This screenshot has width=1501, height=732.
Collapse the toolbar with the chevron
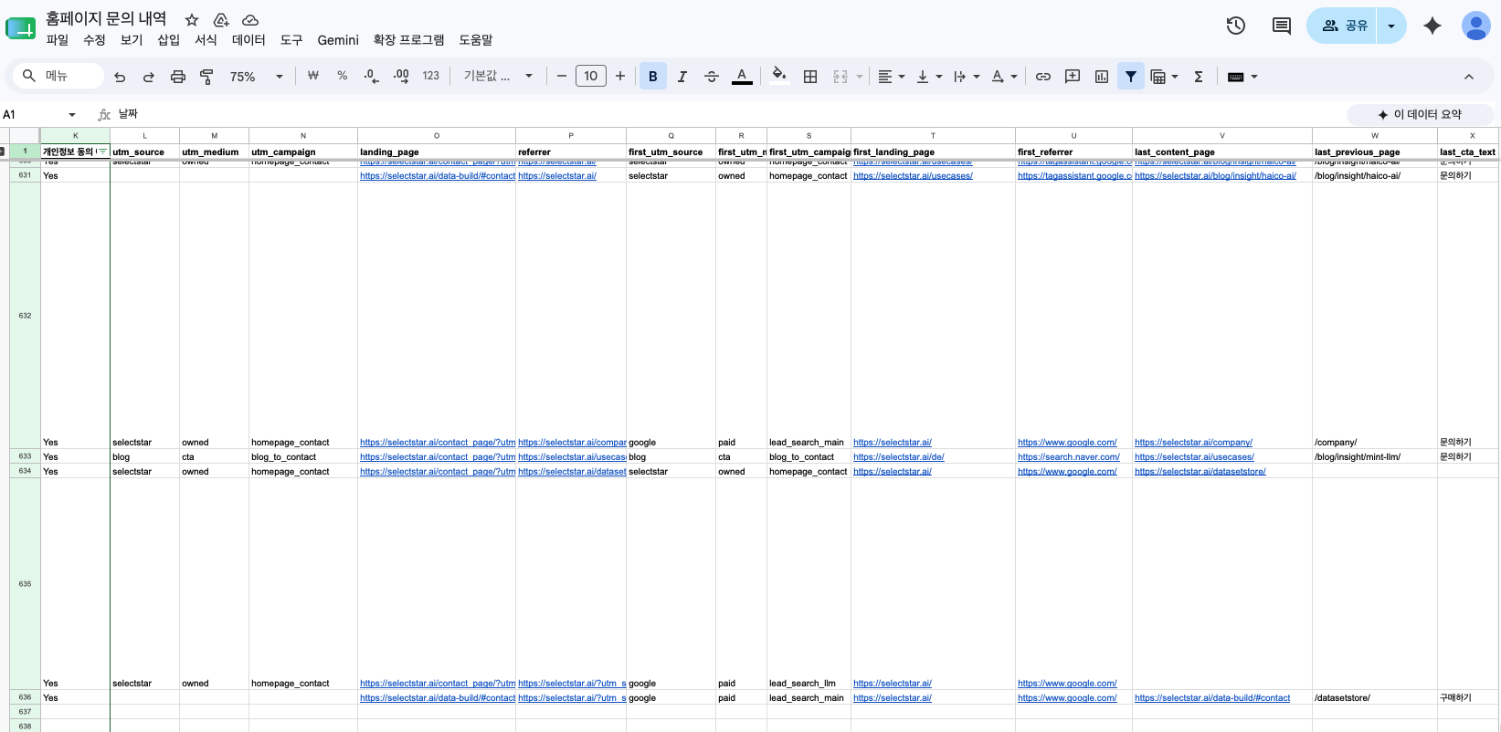pos(1469,77)
